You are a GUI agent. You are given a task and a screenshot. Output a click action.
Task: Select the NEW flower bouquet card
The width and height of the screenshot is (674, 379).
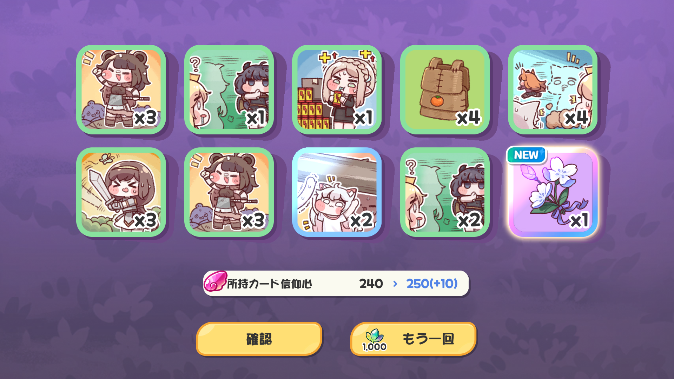click(x=553, y=192)
